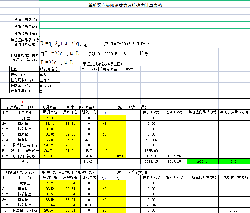Click layer number 5-2 in DJ1 table

5,156
